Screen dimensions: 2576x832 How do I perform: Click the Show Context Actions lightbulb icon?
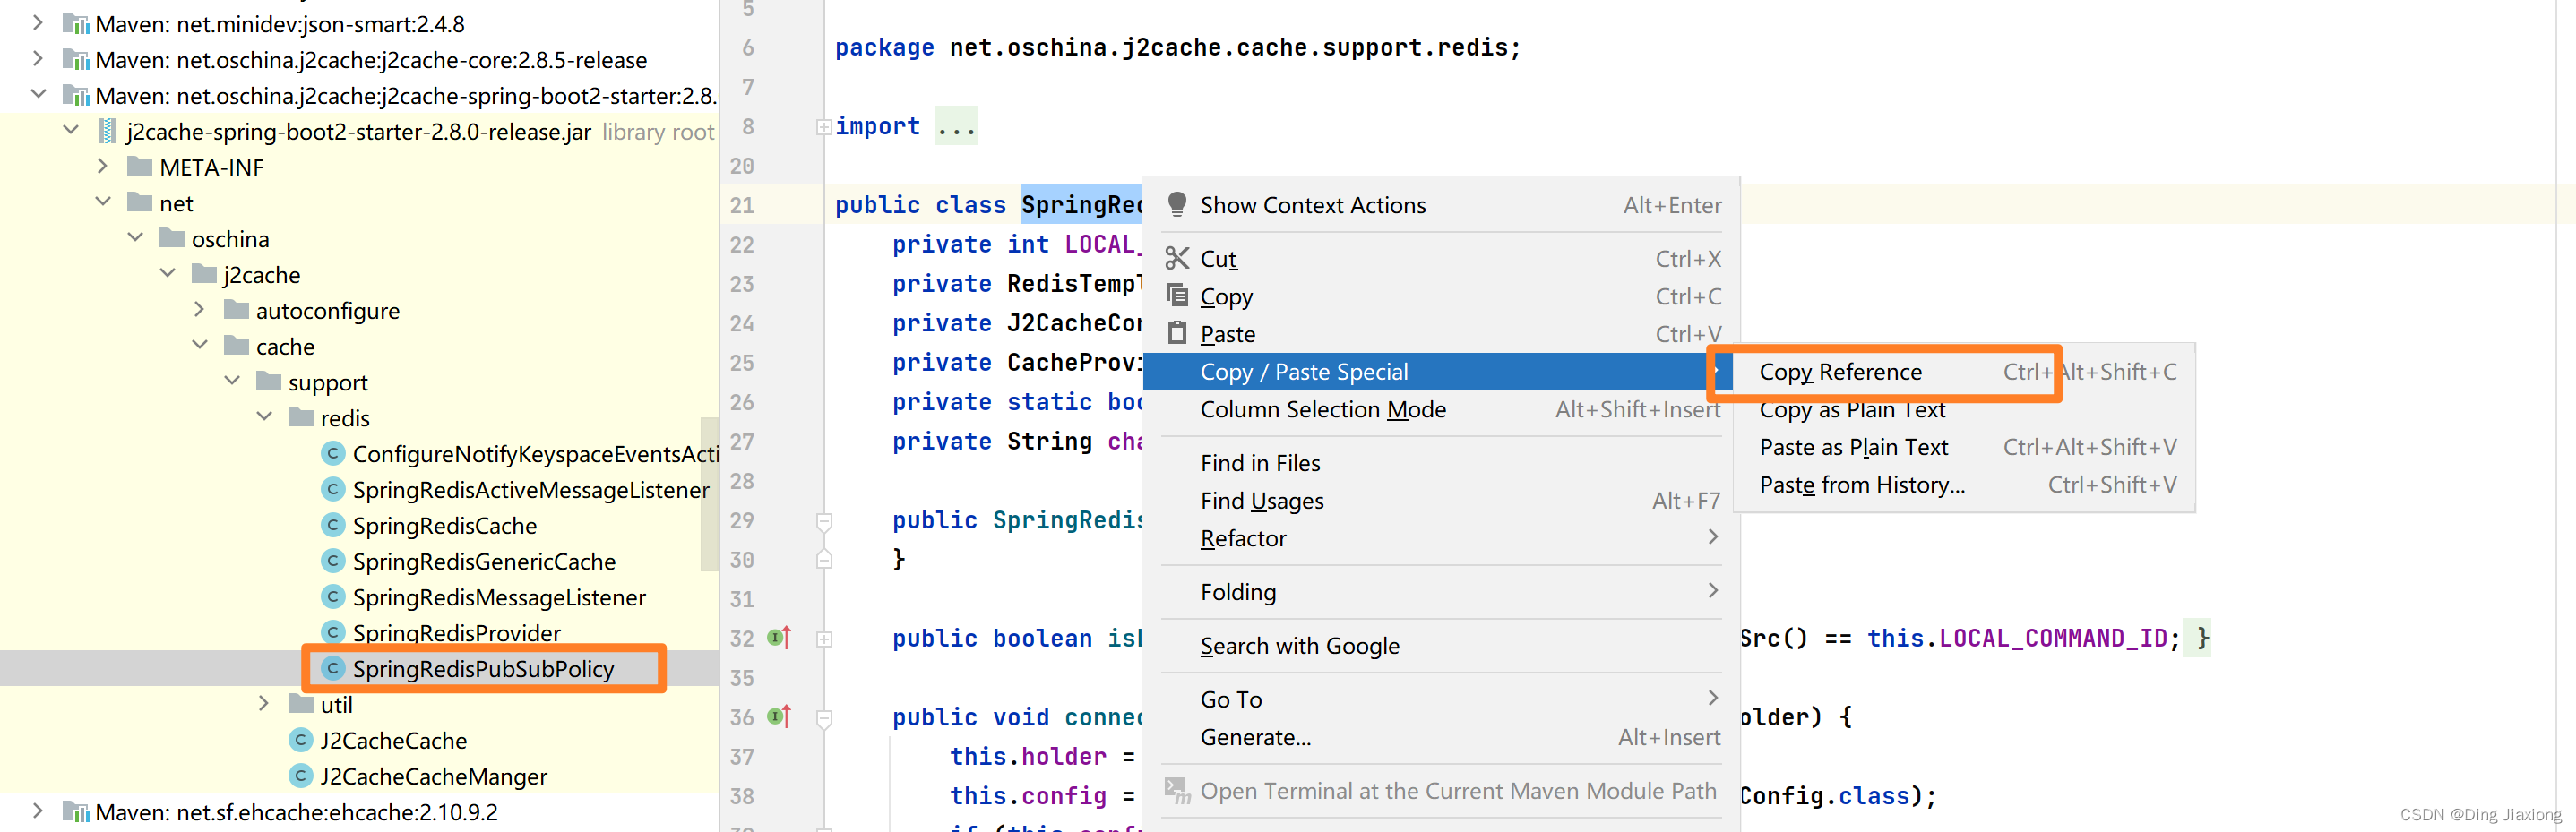click(x=1177, y=204)
